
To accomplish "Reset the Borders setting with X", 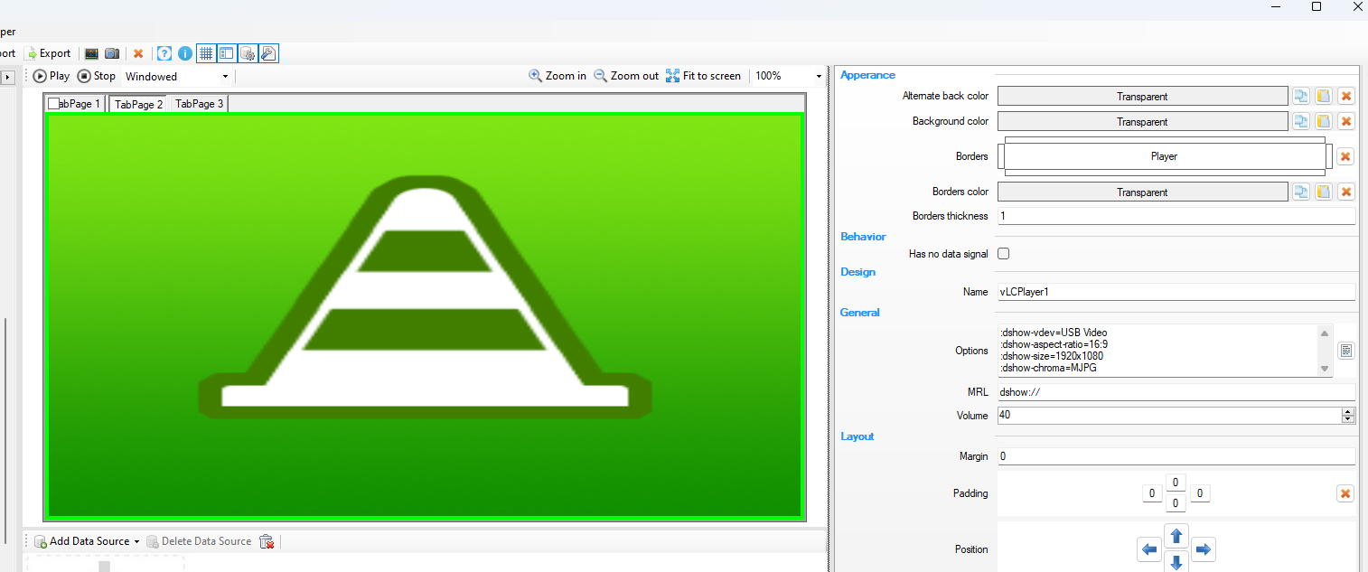I will click(x=1345, y=156).
